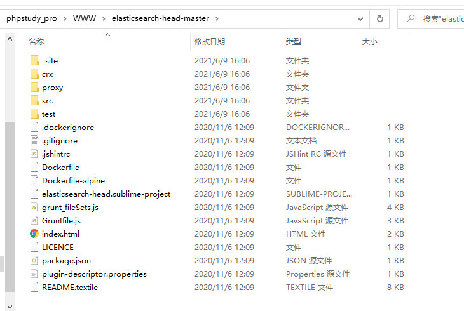Select the .dockerignore file name
Viewport: 464px width, 311px height.
pyautogui.click(x=68, y=128)
